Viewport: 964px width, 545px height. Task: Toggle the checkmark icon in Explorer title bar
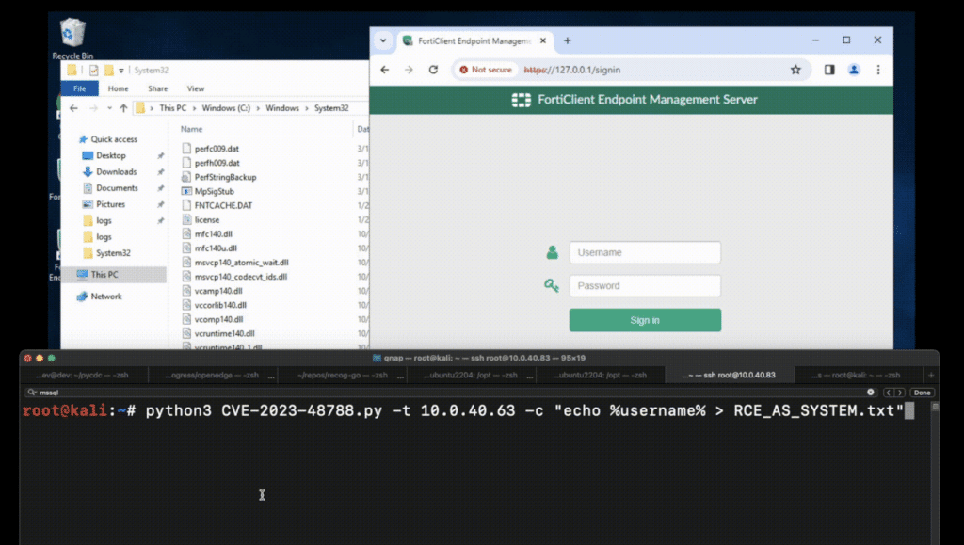[x=93, y=70]
